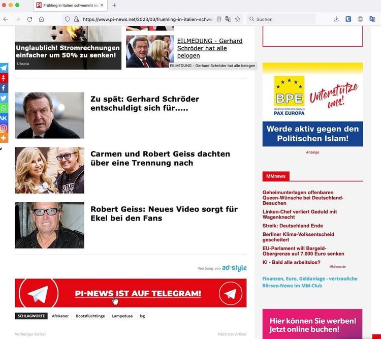381x339 pixels.
Task: Open EU-Parlament will Bargeld-Obergrenze link
Action: coord(303,251)
